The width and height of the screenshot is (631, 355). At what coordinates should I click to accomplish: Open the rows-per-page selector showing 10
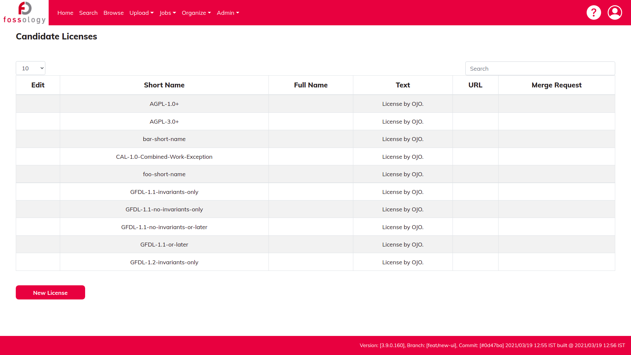click(x=31, y=68)
